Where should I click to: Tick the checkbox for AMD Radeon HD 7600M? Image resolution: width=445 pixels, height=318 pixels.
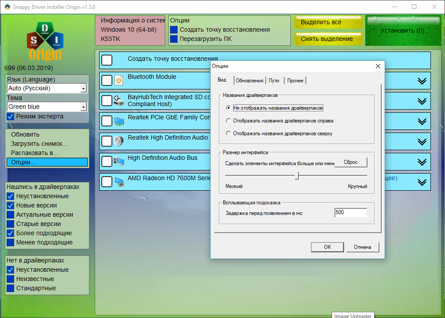click(107, 182)
